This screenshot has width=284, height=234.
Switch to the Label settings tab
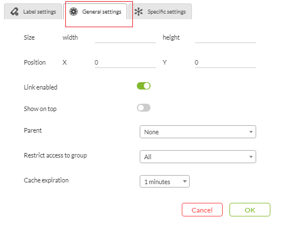(x=33, y=11)
